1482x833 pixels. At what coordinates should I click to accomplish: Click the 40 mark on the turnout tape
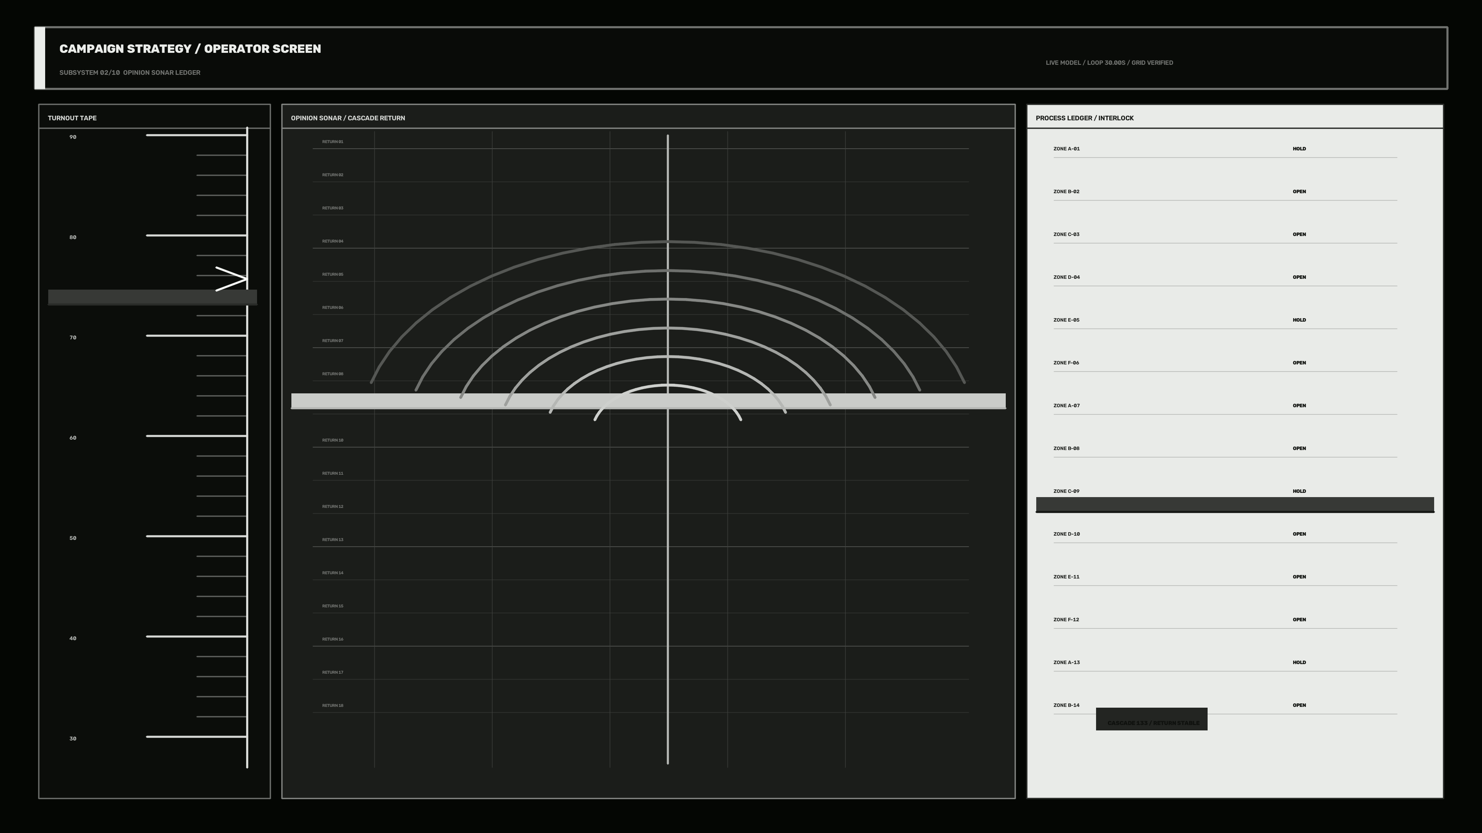[x=73, y=639]
